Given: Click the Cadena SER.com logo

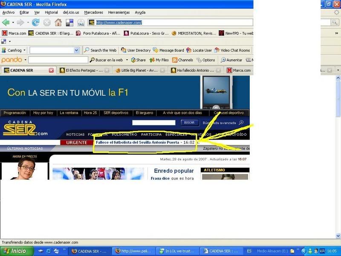Looking at the screenshot, I should pos(25,128).
